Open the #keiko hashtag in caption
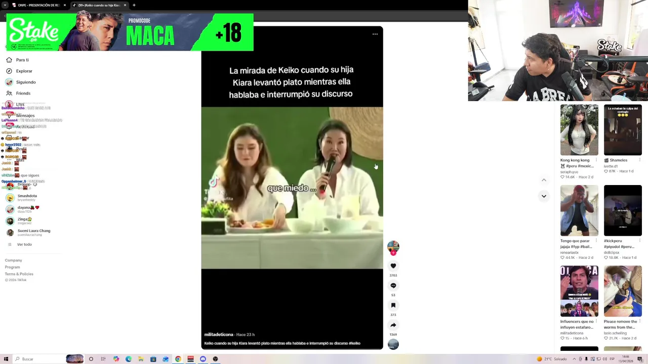Viewport: 648px width, 364px height. point(354,343)
